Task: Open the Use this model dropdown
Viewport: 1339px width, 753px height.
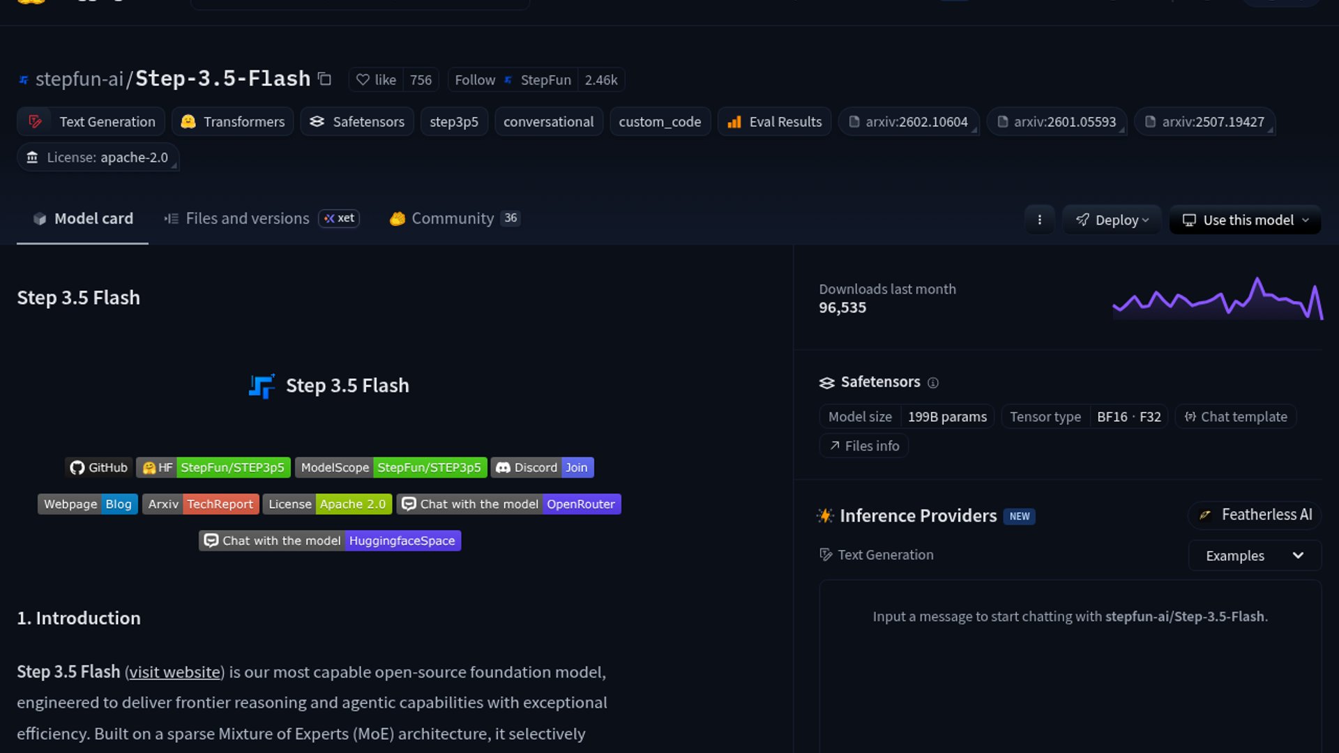Action: (1245, 220)
